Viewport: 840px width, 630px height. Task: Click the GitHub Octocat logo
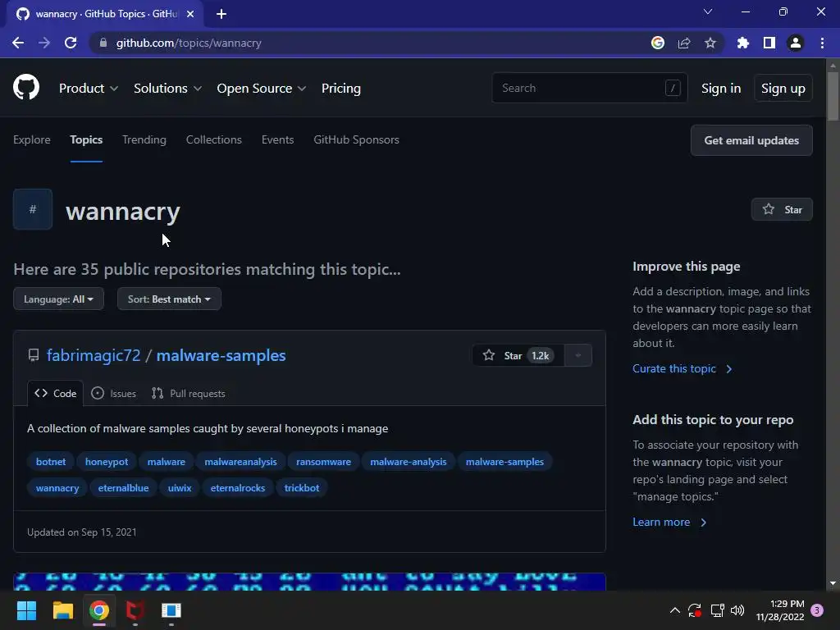click(26, 87)
